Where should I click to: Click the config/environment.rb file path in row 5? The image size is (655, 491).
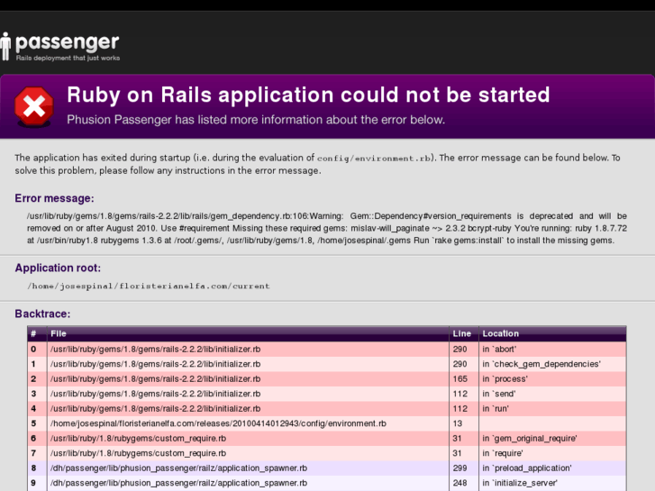click(x=218, y=423)
